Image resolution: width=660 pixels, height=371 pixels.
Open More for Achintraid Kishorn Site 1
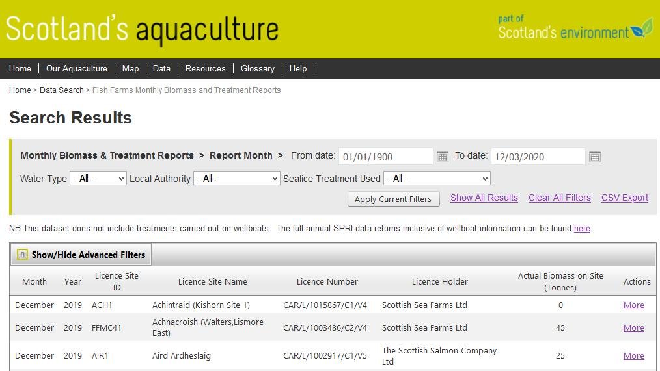[633, 305]
